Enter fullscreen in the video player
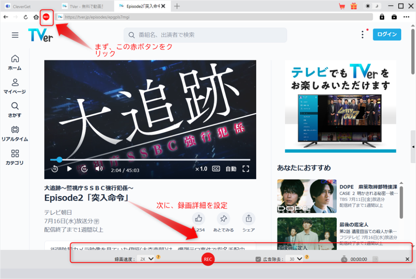This screenshot has height=279, width=416. (x=246, y=169)
